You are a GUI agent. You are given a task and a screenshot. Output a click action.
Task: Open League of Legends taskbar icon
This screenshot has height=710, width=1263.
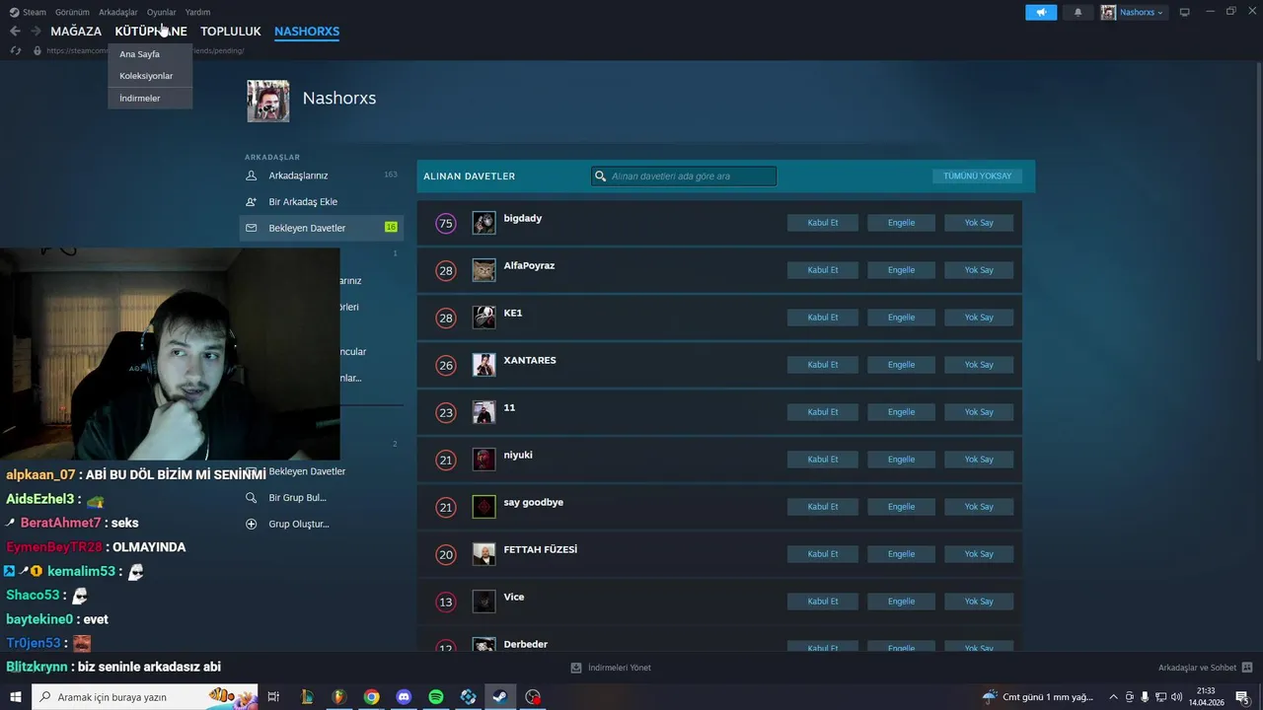(307, 697)
